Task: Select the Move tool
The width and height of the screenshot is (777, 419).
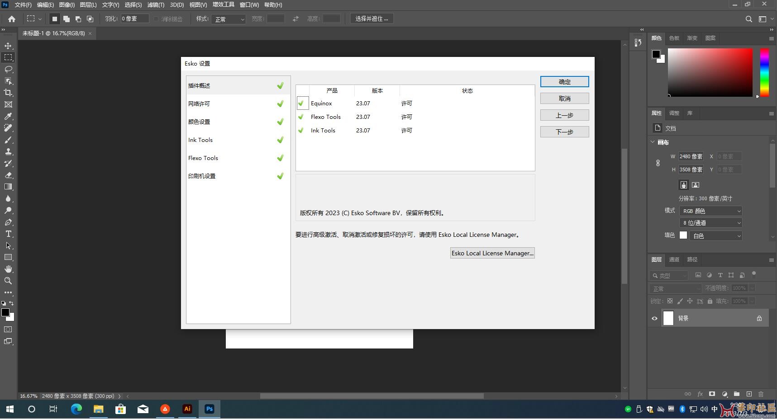Action: coord(8,46)
